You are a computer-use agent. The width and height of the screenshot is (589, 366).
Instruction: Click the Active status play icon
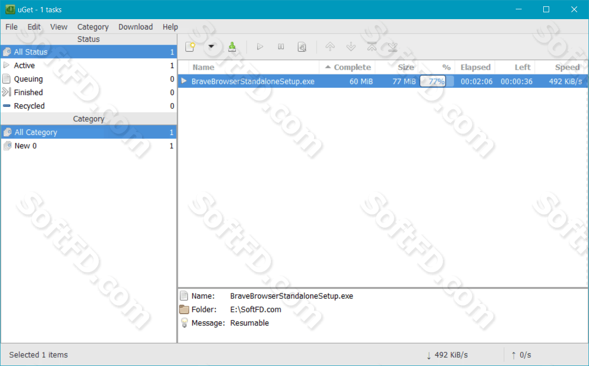click(6, 65)
